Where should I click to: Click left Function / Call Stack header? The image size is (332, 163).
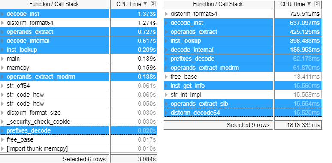pos(54,4)
